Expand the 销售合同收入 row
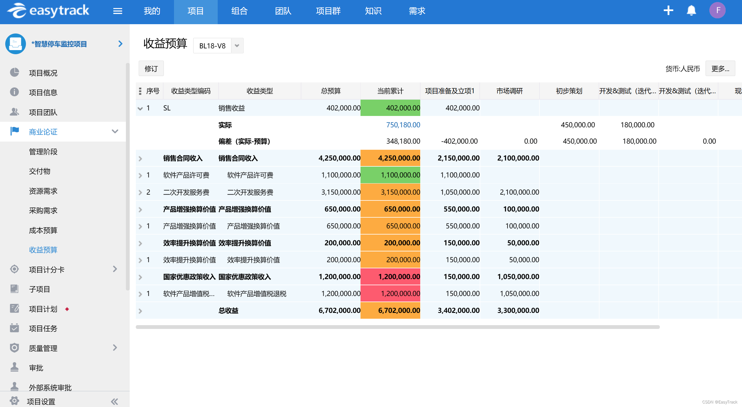The height and width of the screenshot is (407, 742). pos(140,159)
